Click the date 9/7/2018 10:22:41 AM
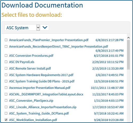Screen dimensions: 133x123 coord(109,113)
